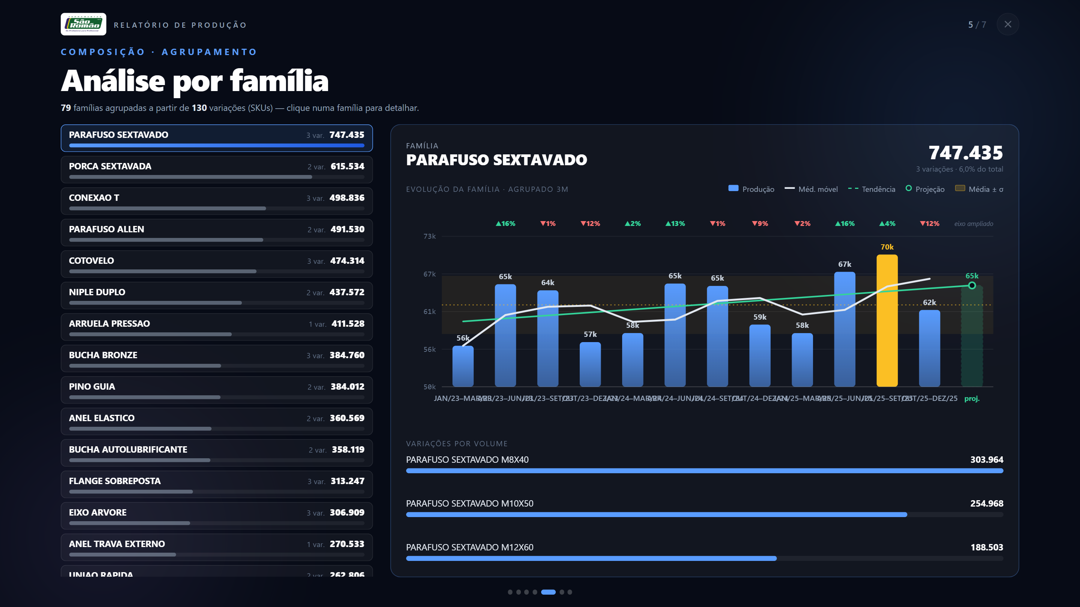1080x607 pixels.
Task: Select the BUCHA BRONZE family card
Action: [217, 358]
